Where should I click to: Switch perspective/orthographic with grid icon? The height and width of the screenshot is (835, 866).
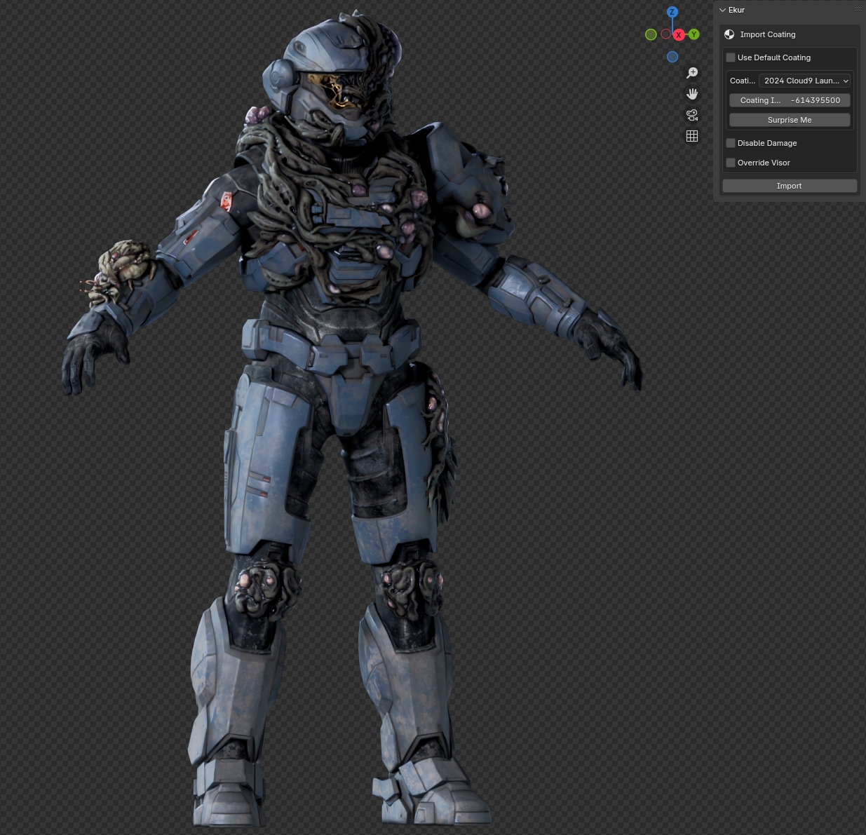click(x=692, y=136)
